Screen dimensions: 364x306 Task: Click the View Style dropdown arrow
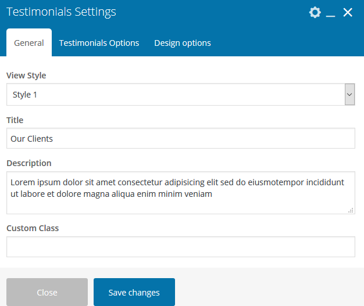(349, 94)
